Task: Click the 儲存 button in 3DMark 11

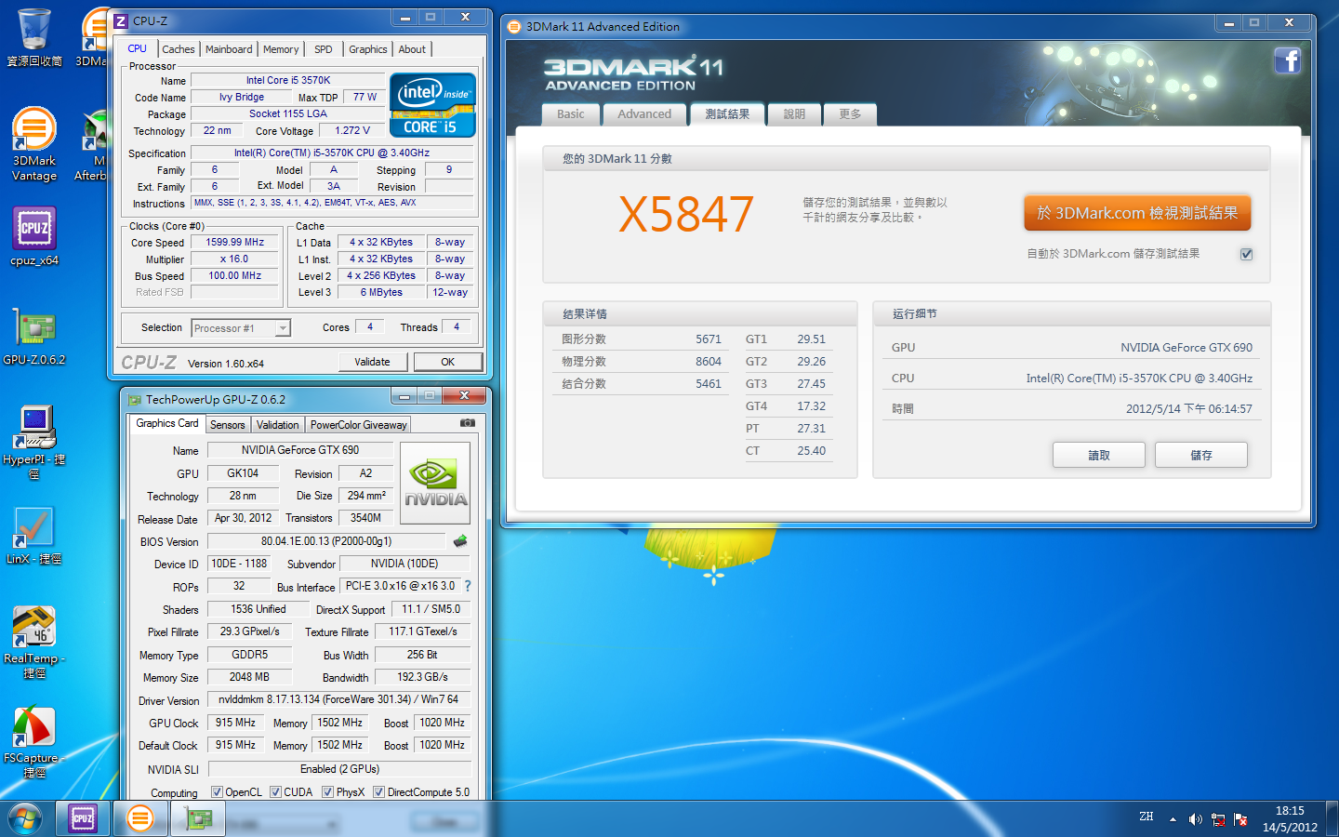Action: (1201, 455)
